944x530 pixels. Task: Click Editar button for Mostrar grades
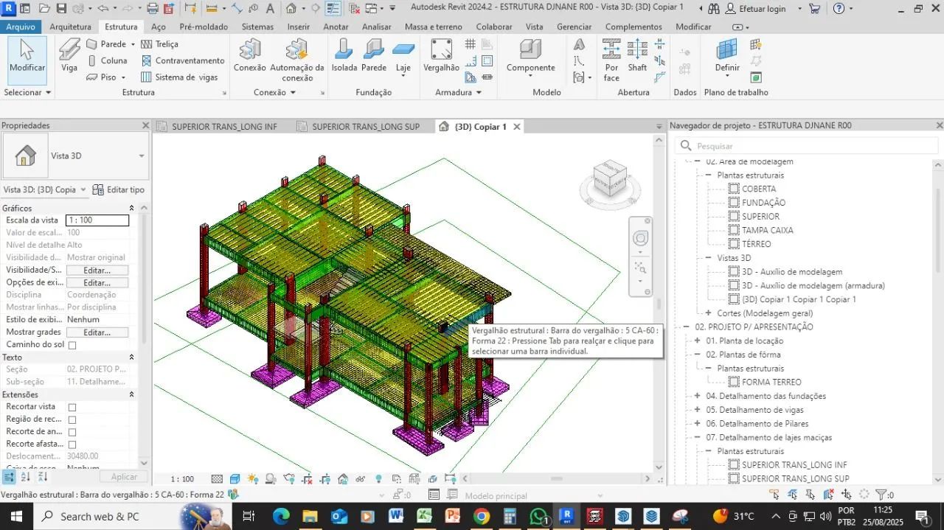click(97, 332)
